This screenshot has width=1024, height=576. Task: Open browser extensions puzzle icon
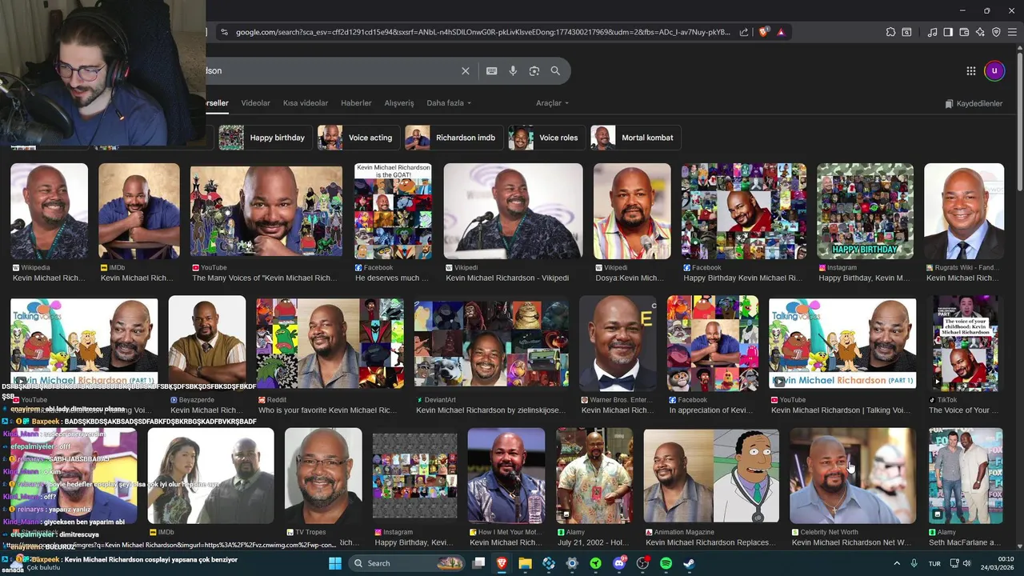tap(890, 32)
